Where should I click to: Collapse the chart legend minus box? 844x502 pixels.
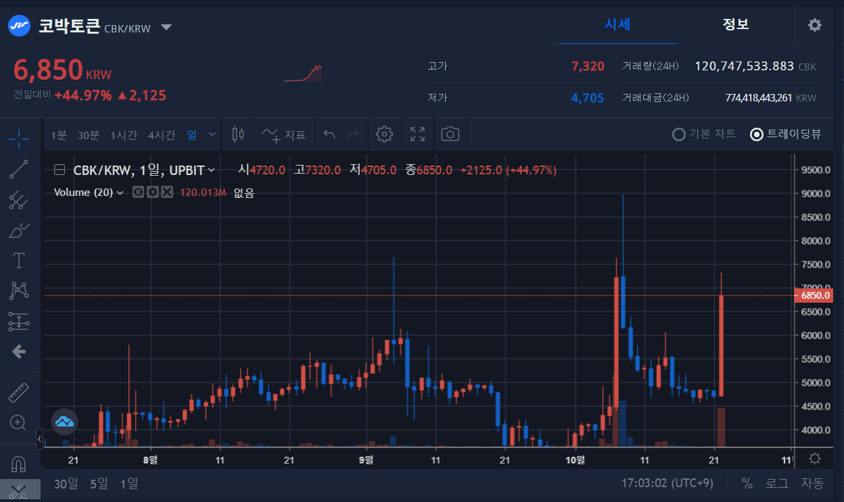click(60, 170)
